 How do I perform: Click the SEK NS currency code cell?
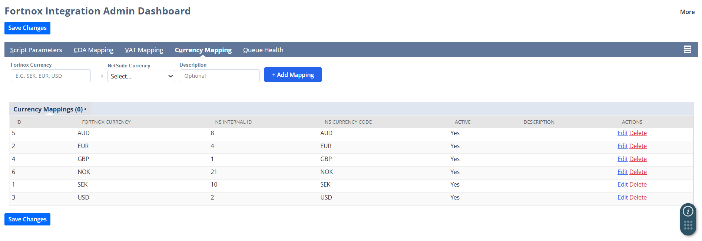(325, 184)
